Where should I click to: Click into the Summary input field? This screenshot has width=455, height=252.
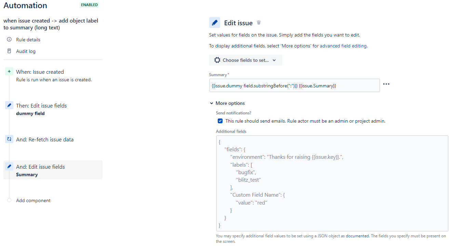pyautogui.click(x=294, y=85)
